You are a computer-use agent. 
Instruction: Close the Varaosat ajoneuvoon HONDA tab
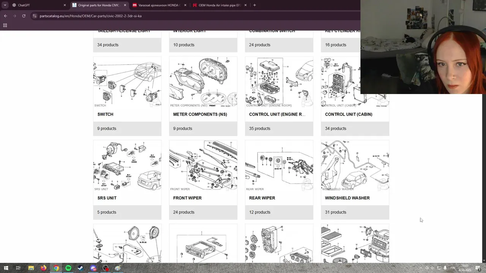185,5
